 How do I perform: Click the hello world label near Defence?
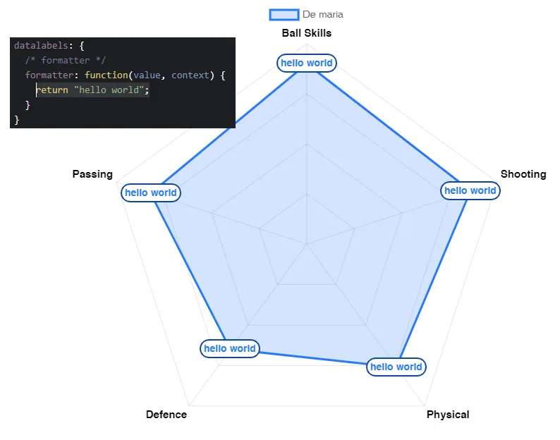point(230,348)
